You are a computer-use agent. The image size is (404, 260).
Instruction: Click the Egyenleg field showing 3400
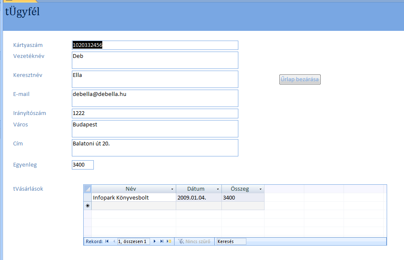[x=83, y=165]
